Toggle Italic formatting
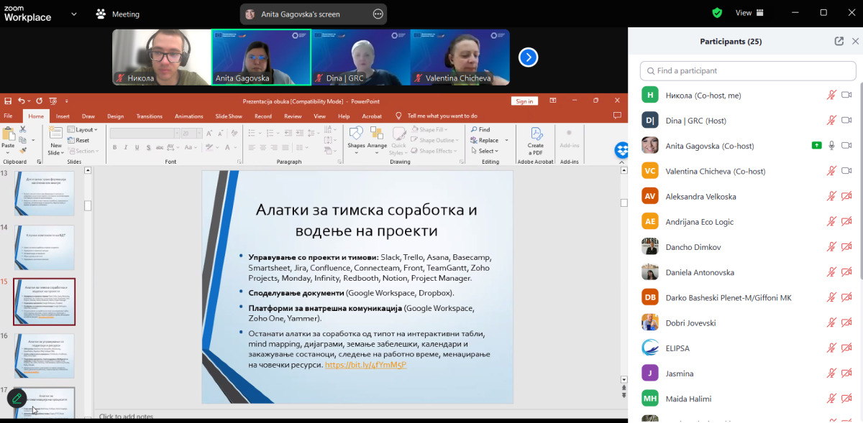 point(125,148)
